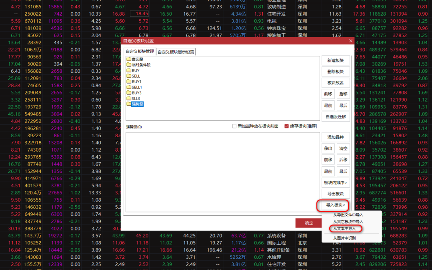This screenshot has height=270, width=432.
Task: Click inside the empty 强势股 stock list
Action: coord(222,172)
